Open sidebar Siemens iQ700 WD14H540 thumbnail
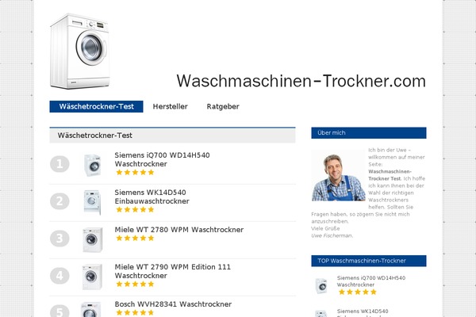 tap(321, 286)
